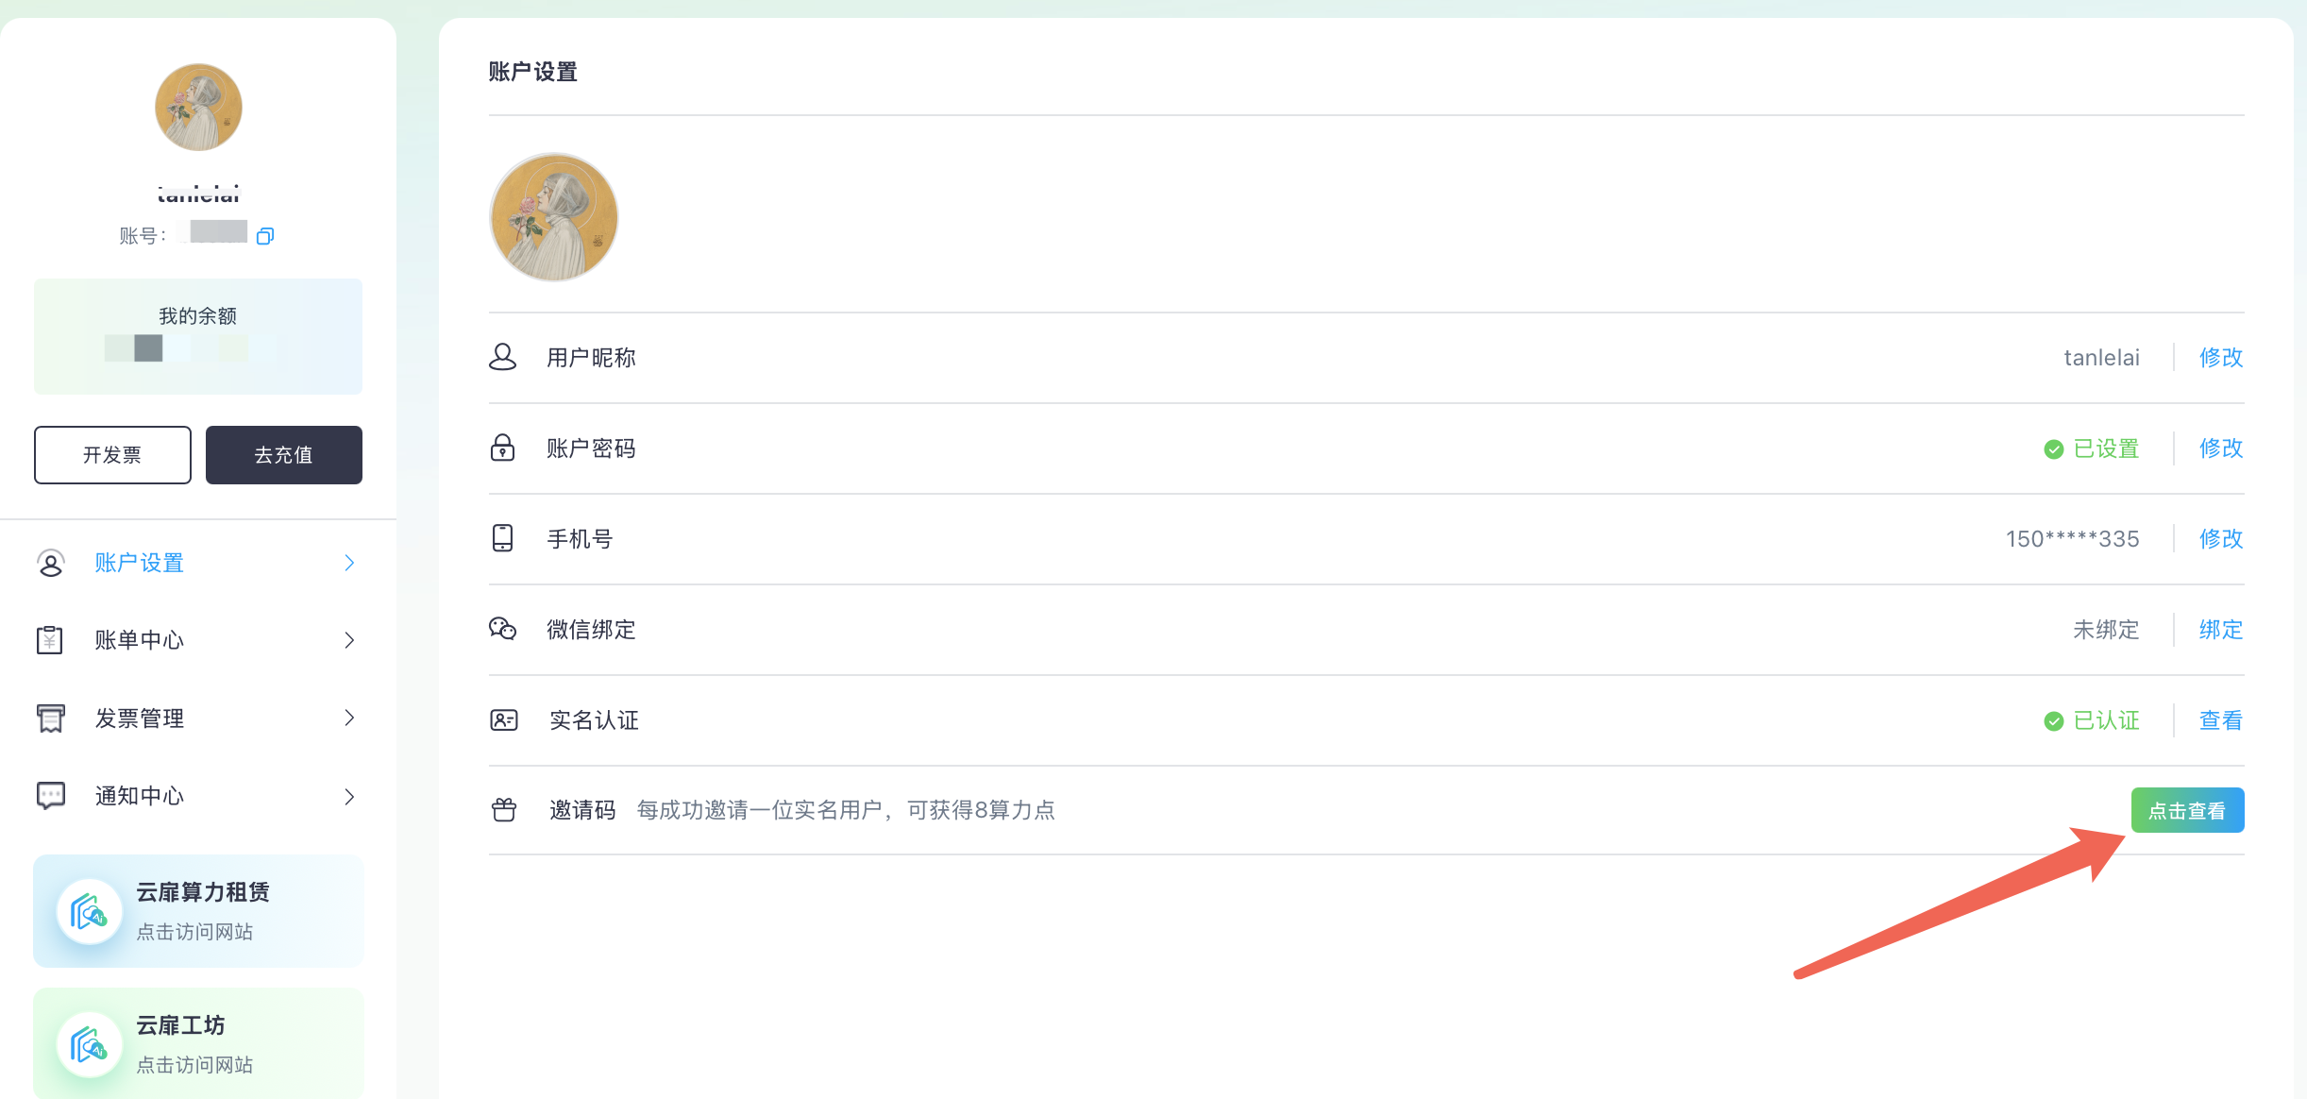Open the 账户设置 menu item
Image resolution: width=2307 pixels, height=1099 pixels.
pyautogui.click(x=140, y=563)
